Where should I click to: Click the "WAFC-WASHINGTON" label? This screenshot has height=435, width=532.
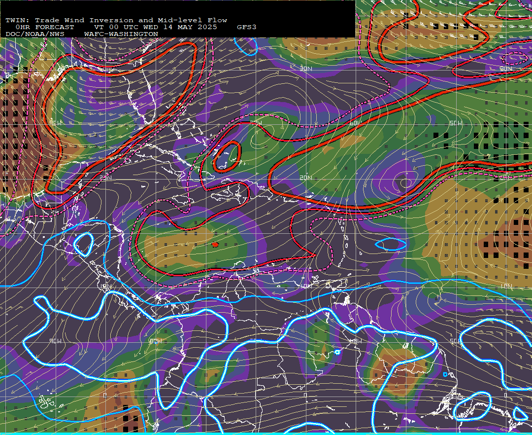click(x=121, y=35)
